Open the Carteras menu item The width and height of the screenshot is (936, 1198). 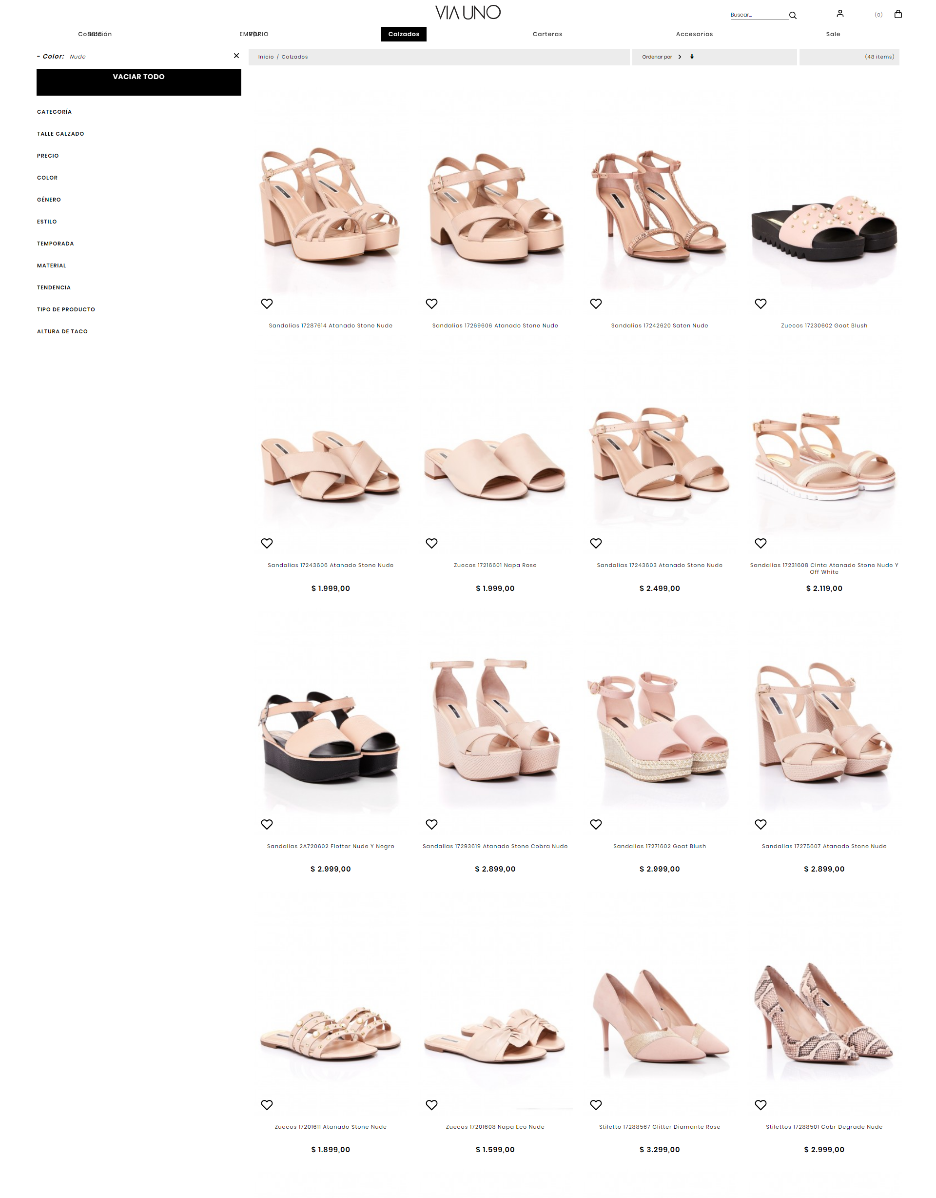click(x=547, y=34)
